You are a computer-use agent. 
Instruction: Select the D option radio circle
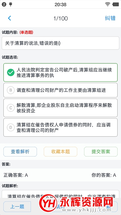click(x=11, y=127)
